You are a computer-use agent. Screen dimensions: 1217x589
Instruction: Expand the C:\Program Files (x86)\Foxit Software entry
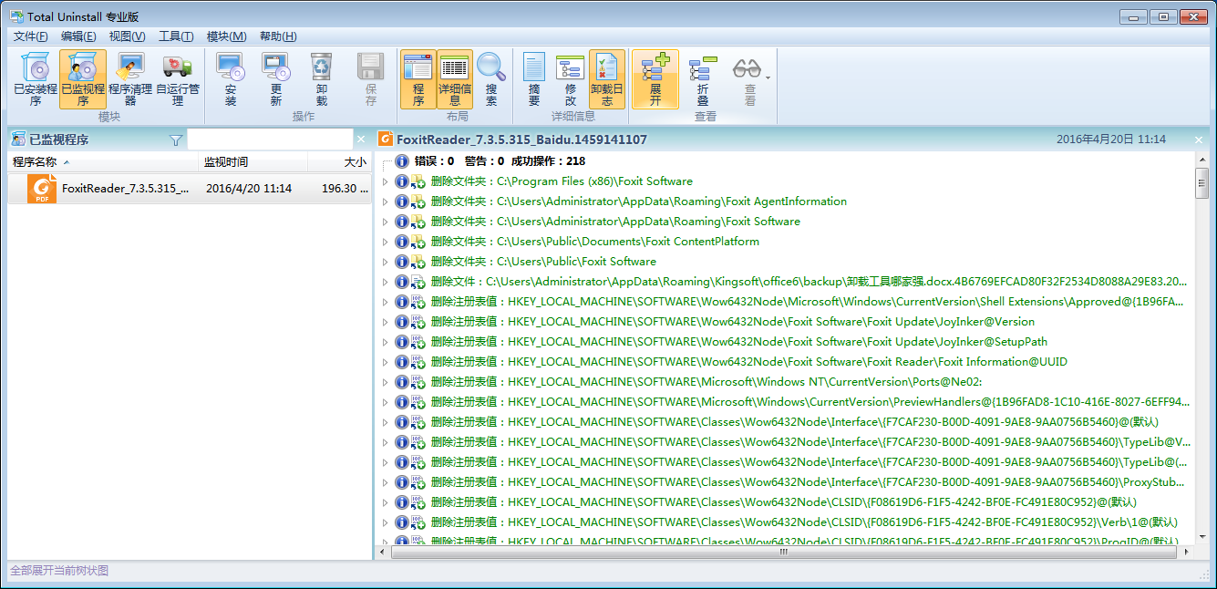tap(385, 181)
